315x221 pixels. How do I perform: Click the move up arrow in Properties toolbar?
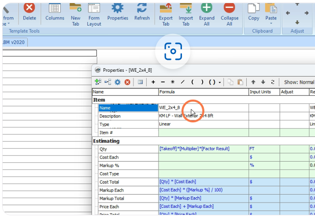click(x=253, y=82)
